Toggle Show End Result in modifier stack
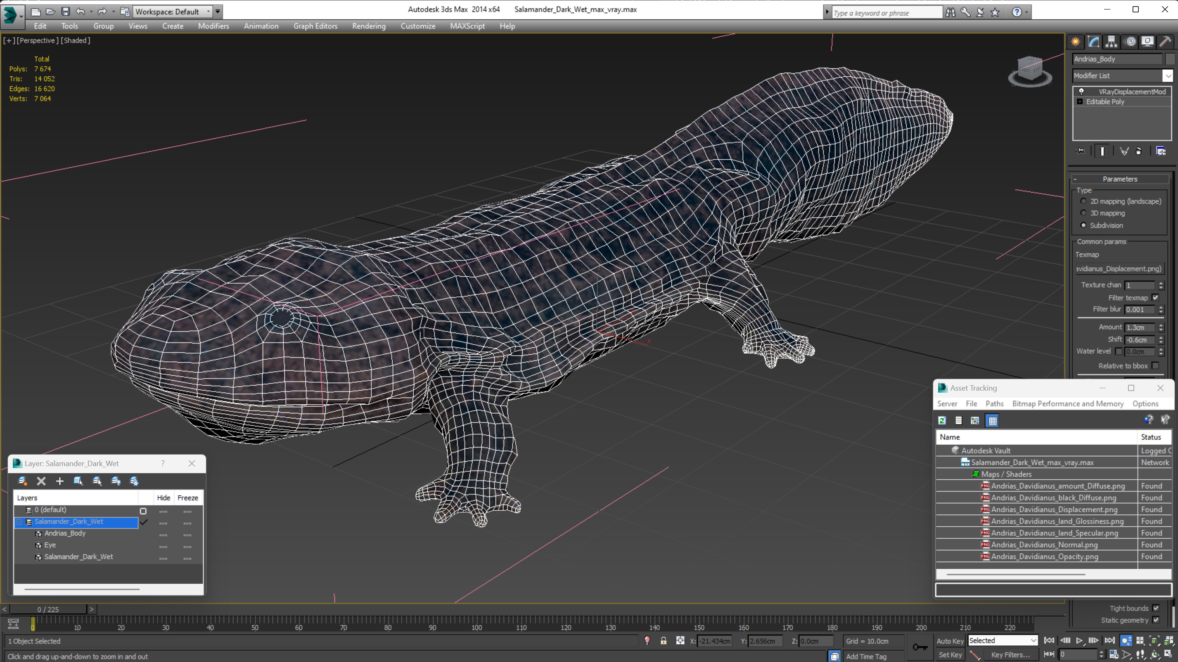 pos(1102,151)
